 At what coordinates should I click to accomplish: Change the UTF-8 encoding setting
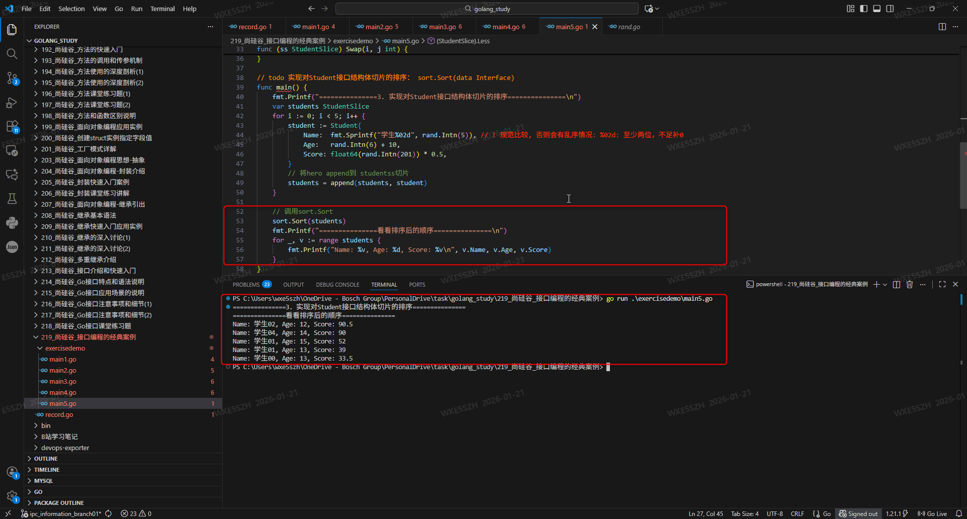tap(775, 513)
